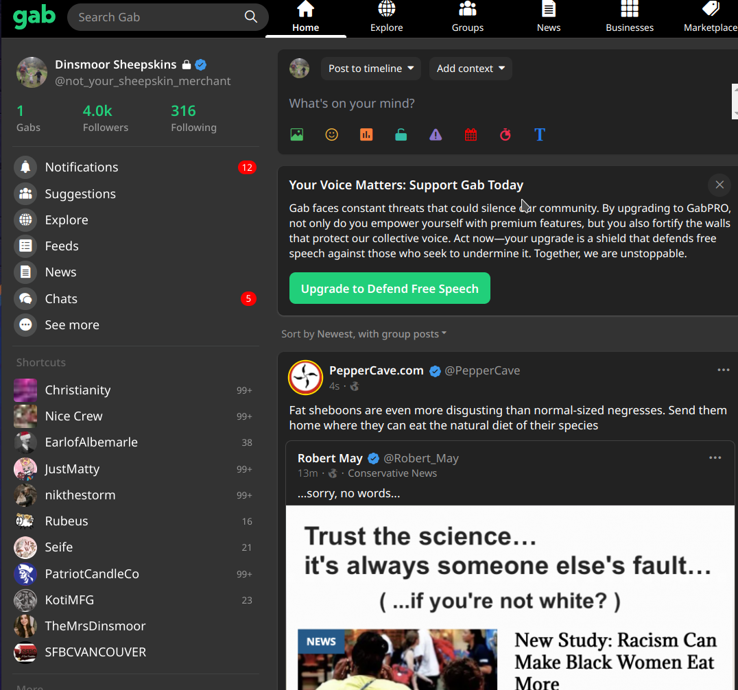Open the TheMrsDinsmoor shortcut
This screenshot has height=690, width=738.
coord(136,626)
